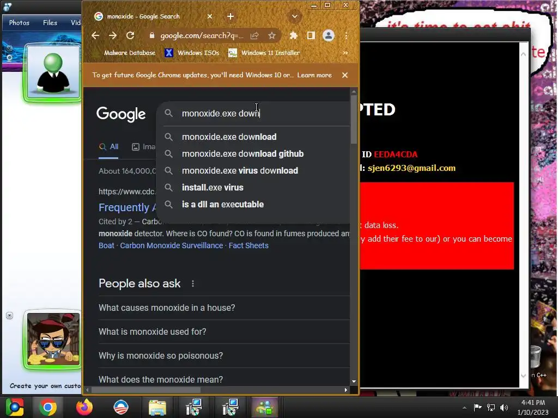The image size is (558, 418).
Task: Open the Chrome three-dot menu
Action: [346, 35]
